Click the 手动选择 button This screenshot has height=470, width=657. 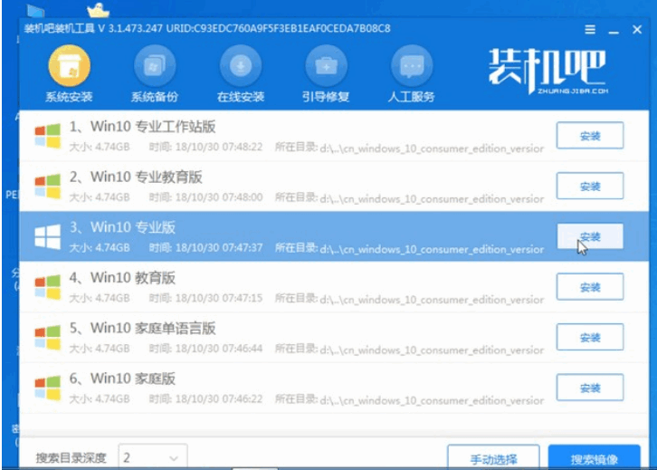[493, 458]
